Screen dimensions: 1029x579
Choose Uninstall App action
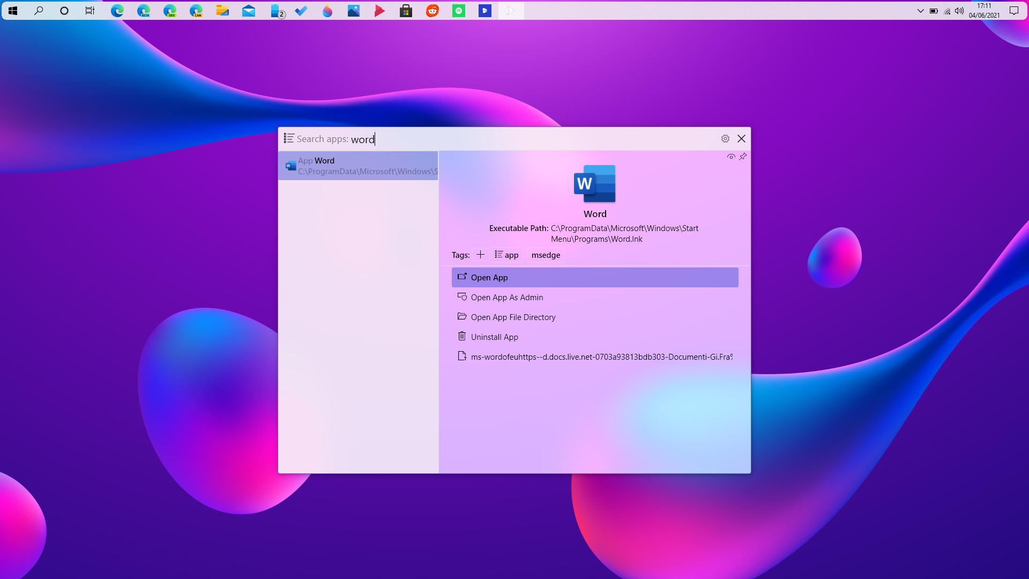point(595,337)
